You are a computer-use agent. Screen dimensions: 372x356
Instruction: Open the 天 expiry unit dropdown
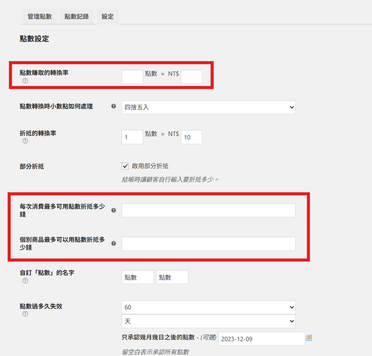point(208,321)
